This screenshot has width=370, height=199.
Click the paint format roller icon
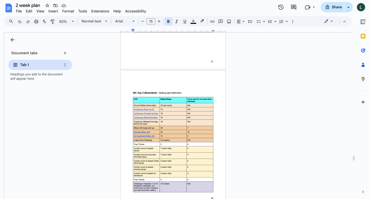pos(52,21)
